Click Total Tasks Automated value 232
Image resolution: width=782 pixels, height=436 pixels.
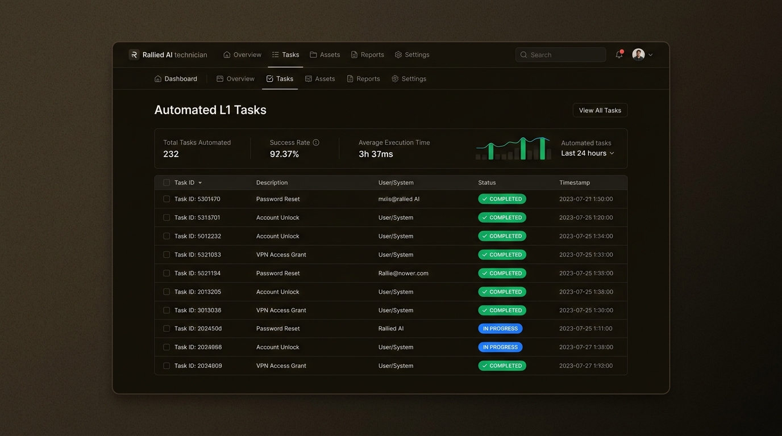(x=171, y=154)
